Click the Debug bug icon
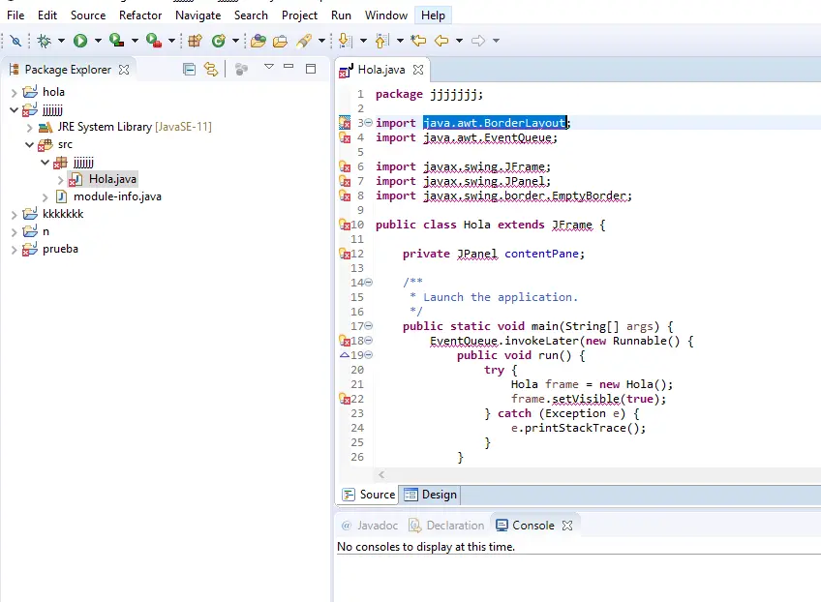This screenshot has width=821, height=602. (x=44, y=41)
